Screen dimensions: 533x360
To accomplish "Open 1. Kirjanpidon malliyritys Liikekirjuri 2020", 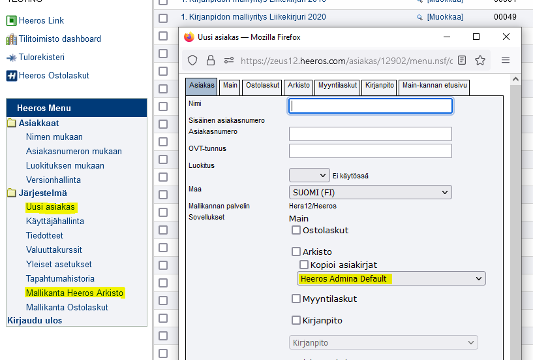I will (253, 17).
